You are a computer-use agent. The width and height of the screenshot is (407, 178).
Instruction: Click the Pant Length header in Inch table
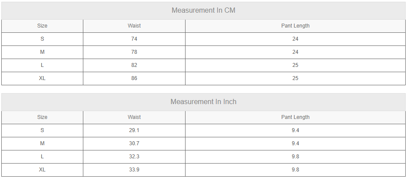[295, 117]
